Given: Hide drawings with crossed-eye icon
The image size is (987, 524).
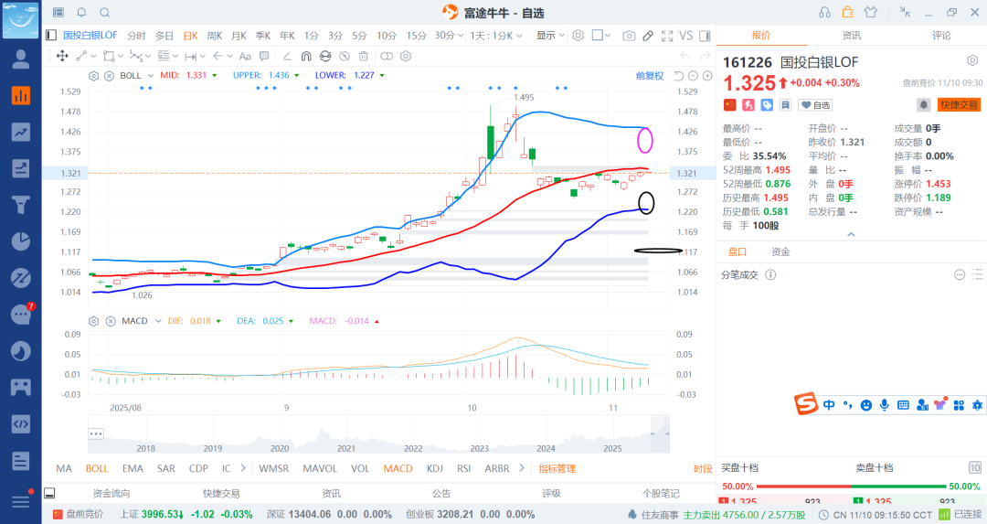Looking at the screenshot, I should (x=345, y=56).
